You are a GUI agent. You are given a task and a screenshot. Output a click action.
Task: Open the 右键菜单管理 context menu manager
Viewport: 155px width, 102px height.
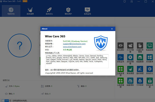pos(140,47)
